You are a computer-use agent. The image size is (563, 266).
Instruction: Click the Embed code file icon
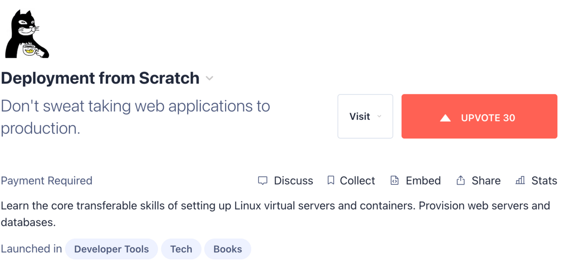click(394, 180)
